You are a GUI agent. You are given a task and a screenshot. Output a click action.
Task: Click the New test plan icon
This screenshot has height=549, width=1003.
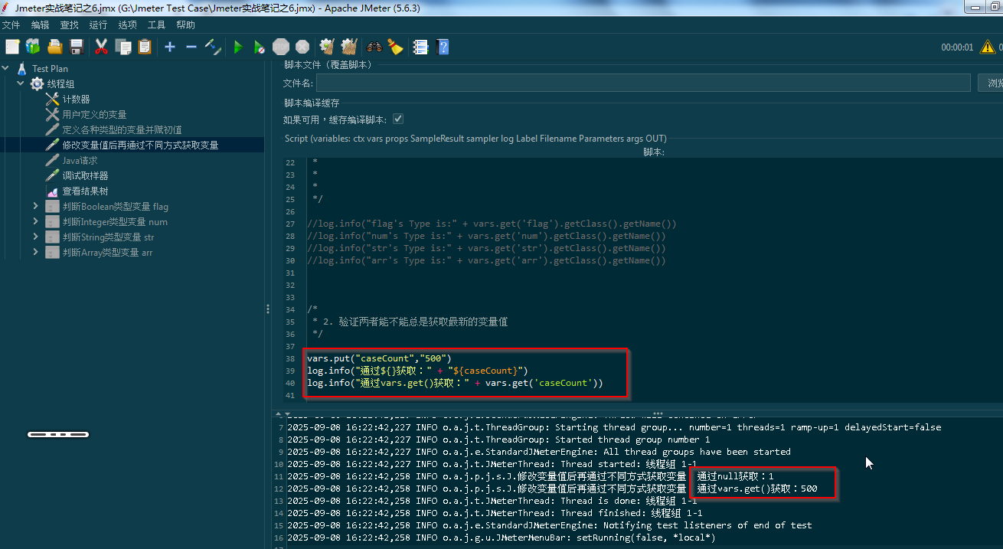[12, 47]
